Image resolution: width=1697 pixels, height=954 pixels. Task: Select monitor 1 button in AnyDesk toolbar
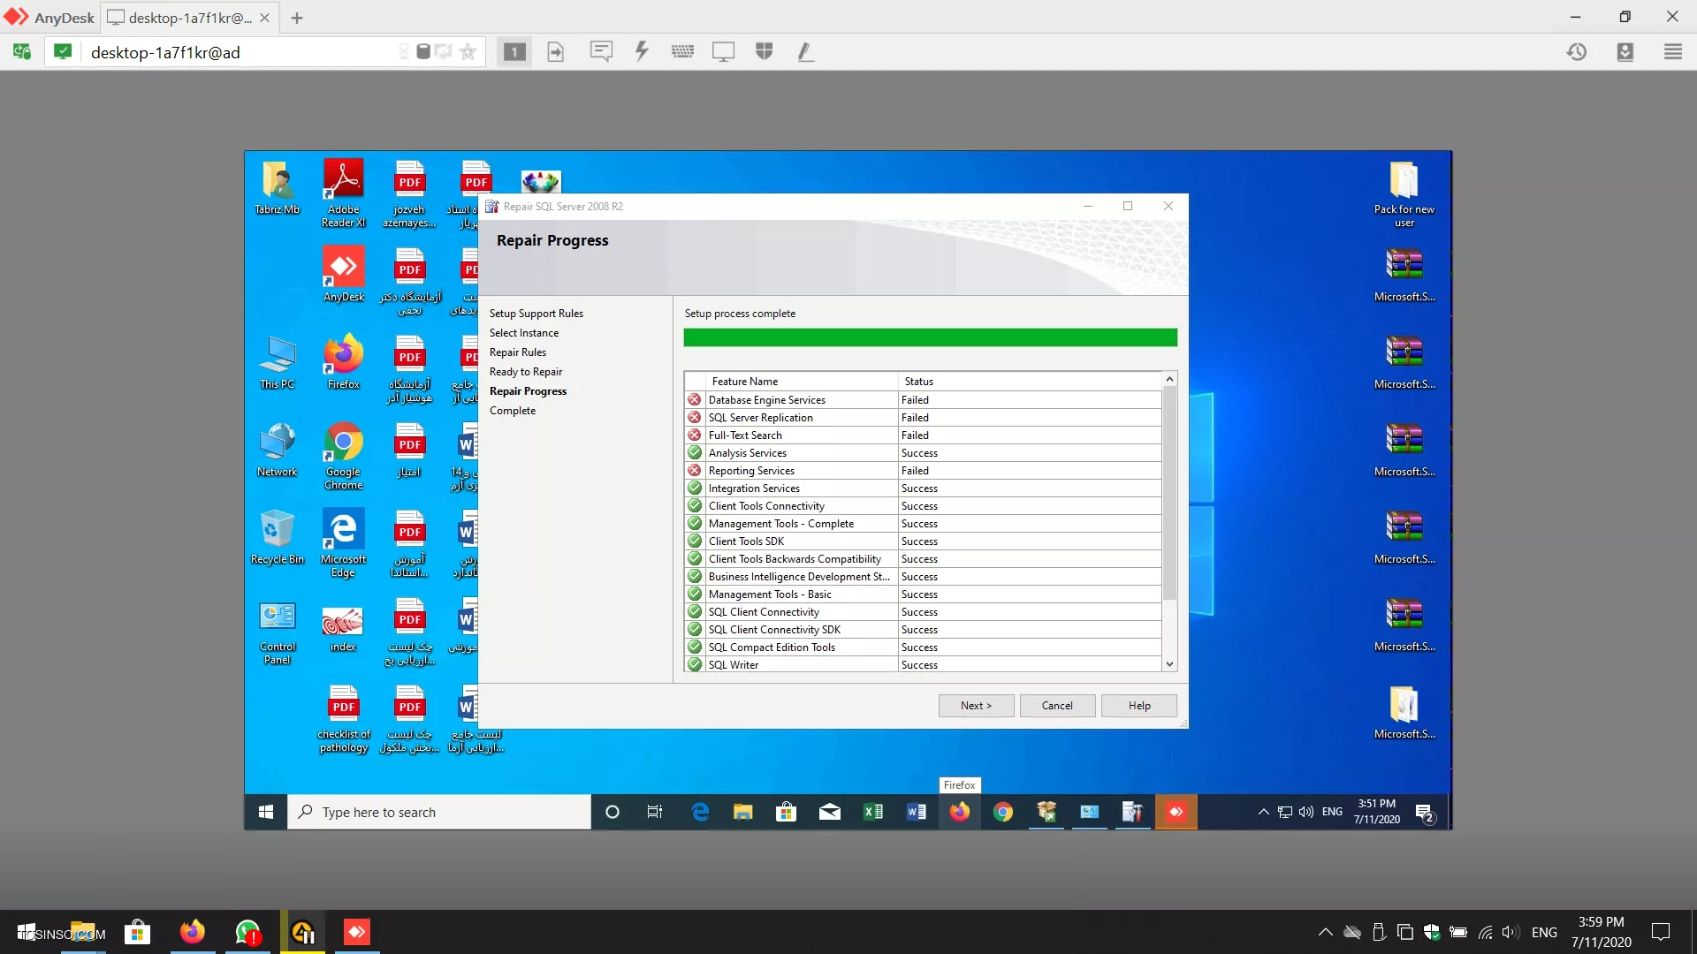point(514,52)
